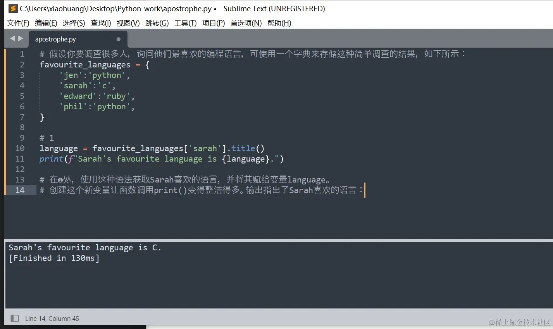This screenshot has width=553, height=329.
Task: Click the Chinese comment on line 1
Action: coord(252,54)
